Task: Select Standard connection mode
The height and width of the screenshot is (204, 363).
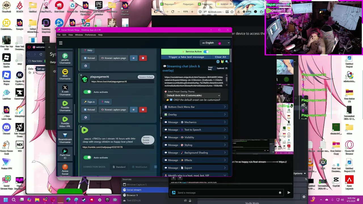Action: [x=119, y=167]
